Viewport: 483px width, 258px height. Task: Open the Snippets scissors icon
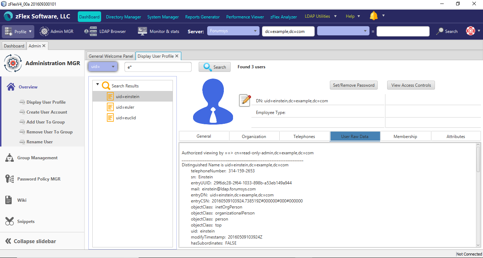[x=10, y=221]
